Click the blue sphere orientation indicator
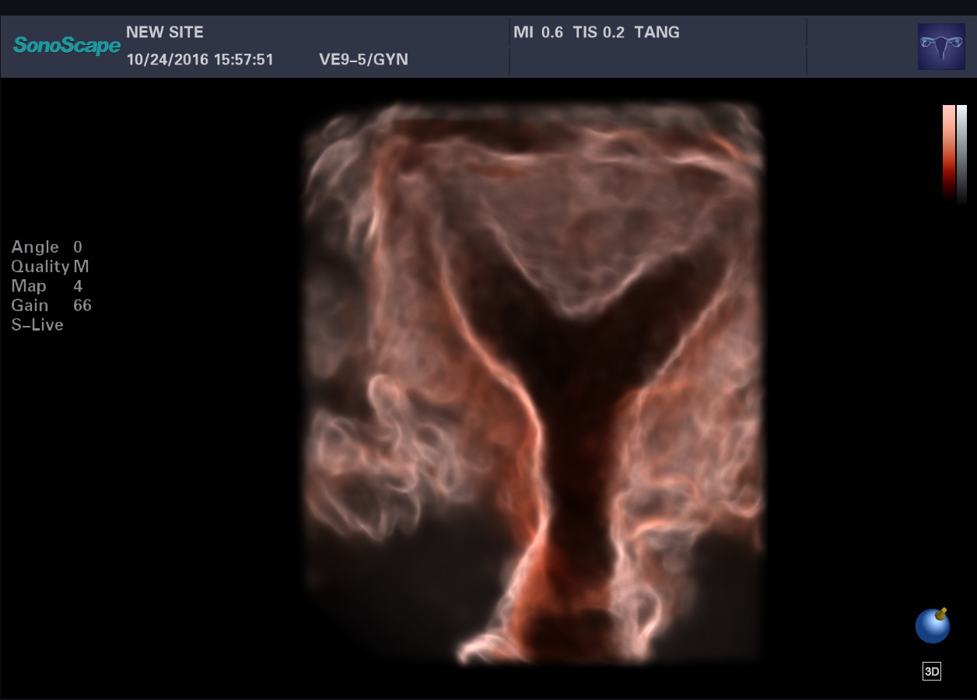The height and width of the screenshot is (700, 977). pyautogui.click(x=932, y=626)
